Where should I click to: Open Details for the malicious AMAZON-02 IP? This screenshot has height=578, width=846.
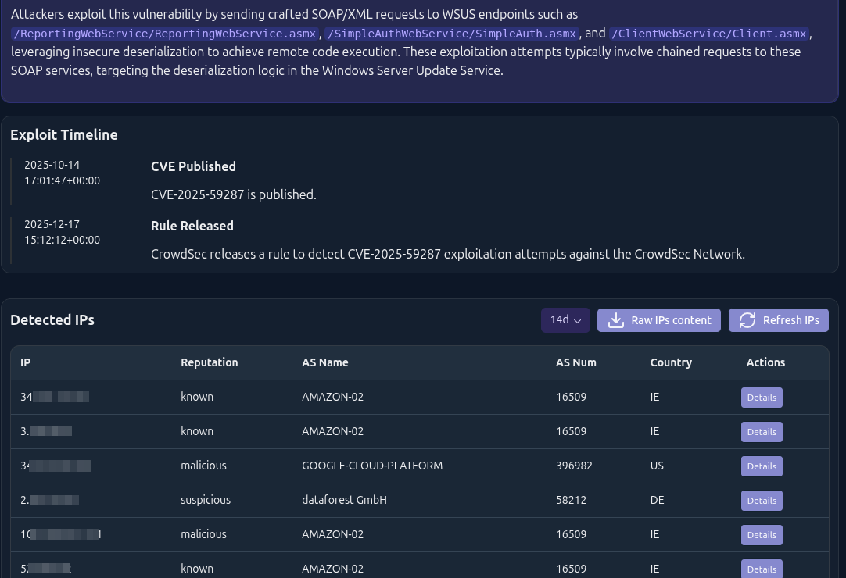(762, 534)
